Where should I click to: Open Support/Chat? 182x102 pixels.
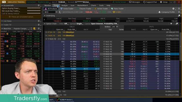point(150,2)
